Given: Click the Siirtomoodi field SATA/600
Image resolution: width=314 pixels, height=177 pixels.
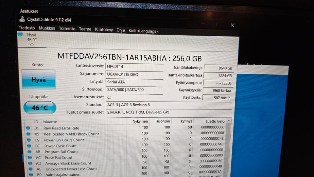Looking at the screenshot, I should [x=134, y=89].
